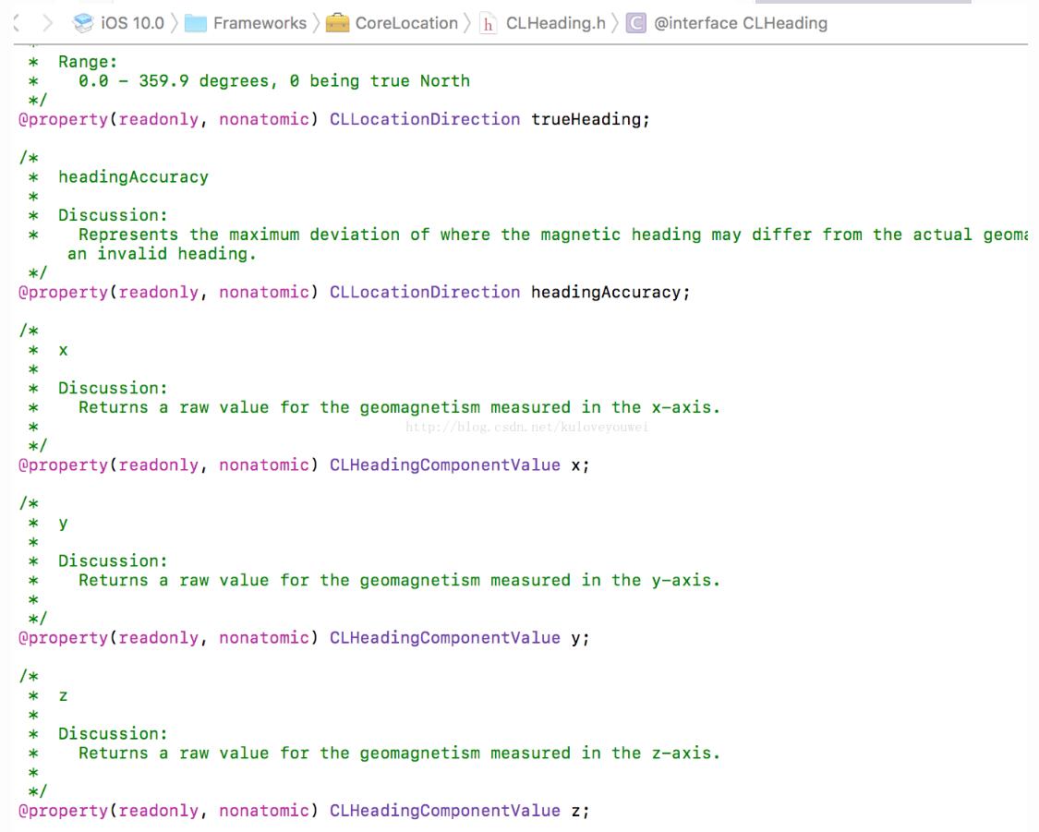Open the CoreLocation breadcrumb menu

(x=406, y=23)
